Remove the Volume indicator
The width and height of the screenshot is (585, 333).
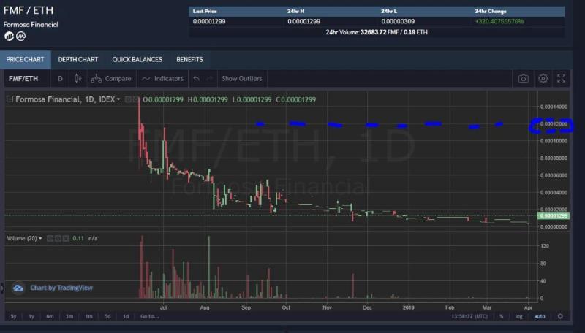[x=66, y=238]
